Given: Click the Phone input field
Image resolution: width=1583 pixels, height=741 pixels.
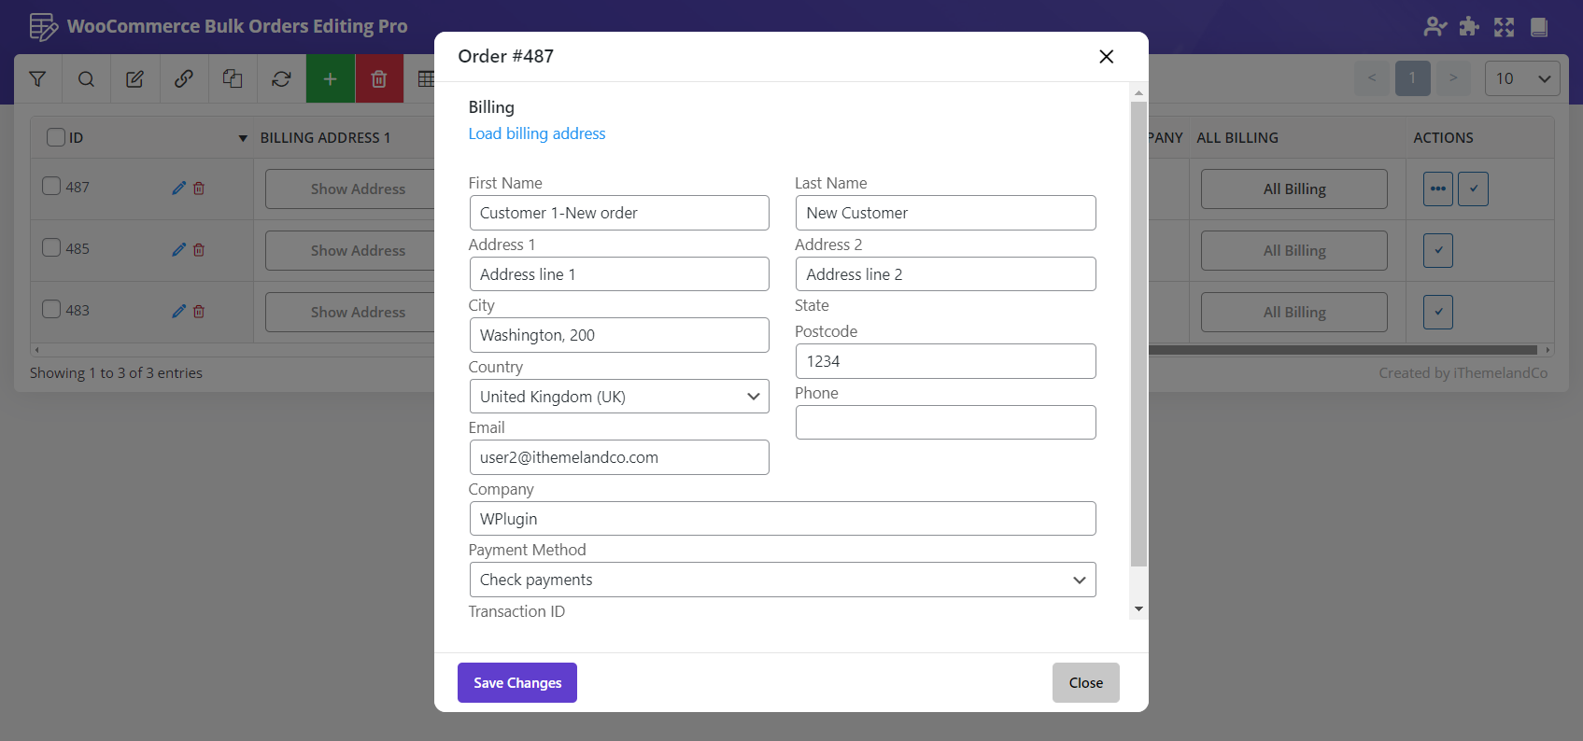Looking at the screenshot, I should (945, 423).
